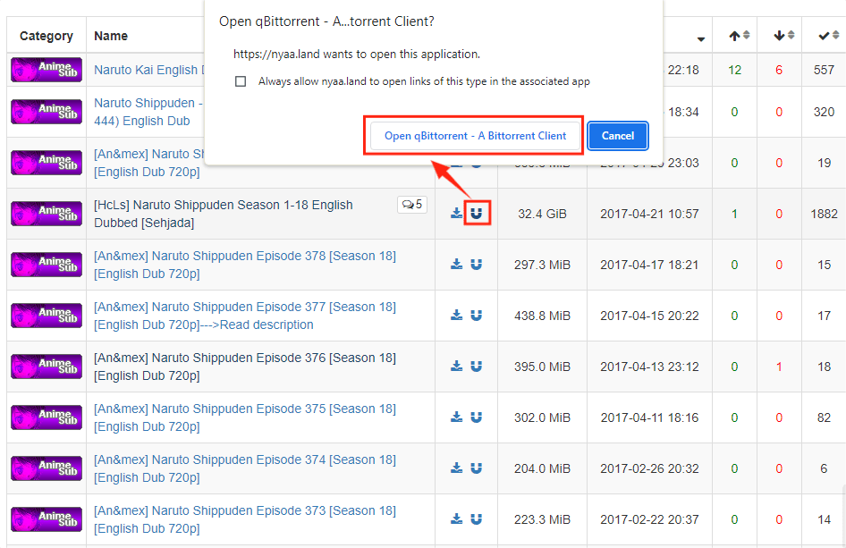This screenshot has height=548, width=846.
Task: Click the date column sort caret
Action: (x=700, y=39)
